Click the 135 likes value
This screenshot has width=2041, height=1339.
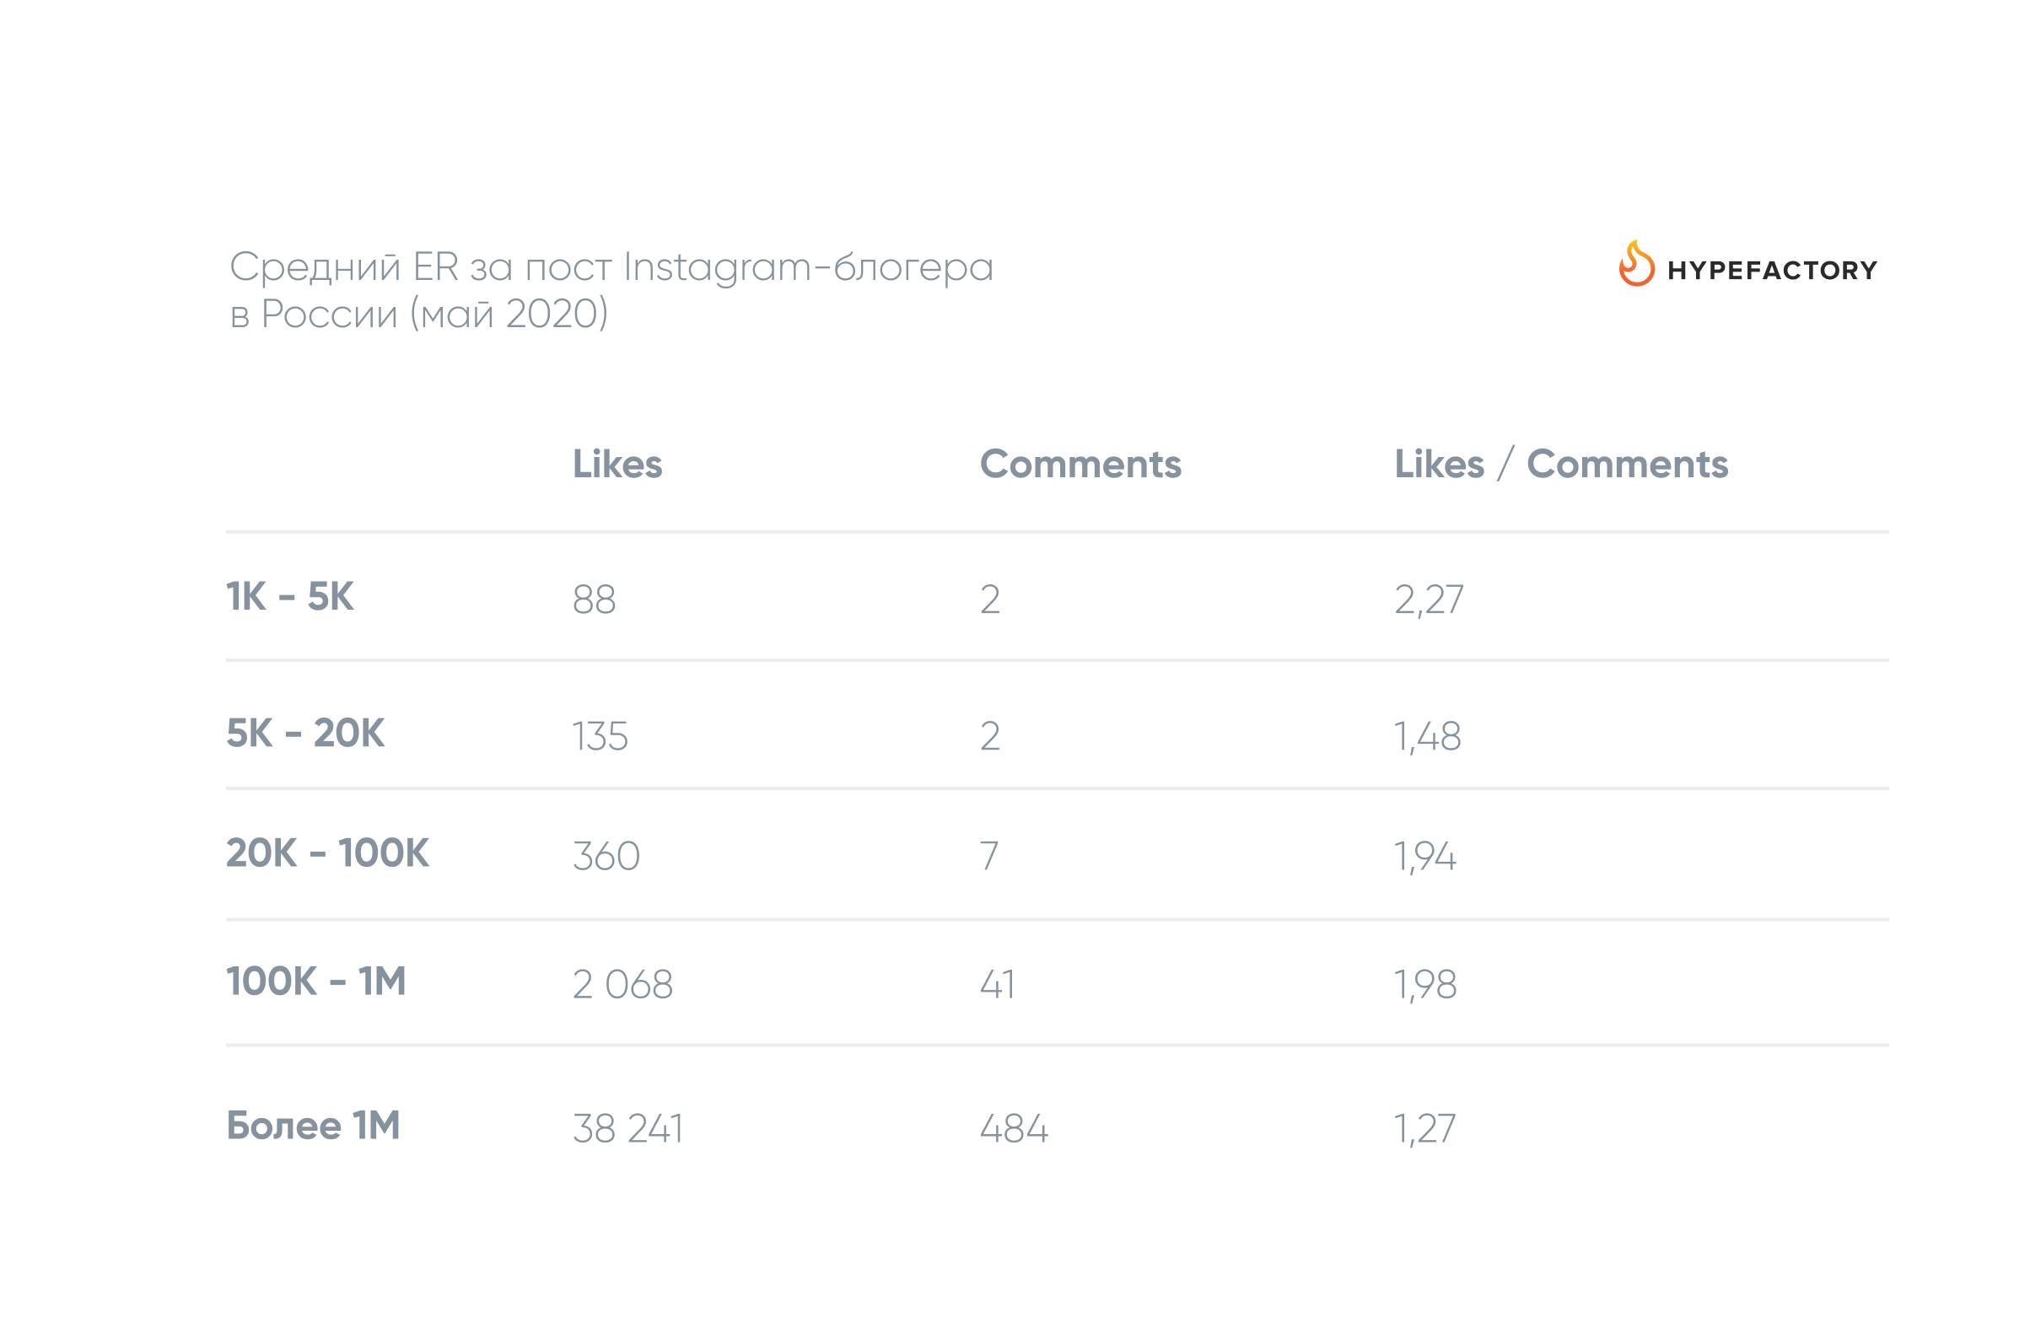tap(600, 736)
